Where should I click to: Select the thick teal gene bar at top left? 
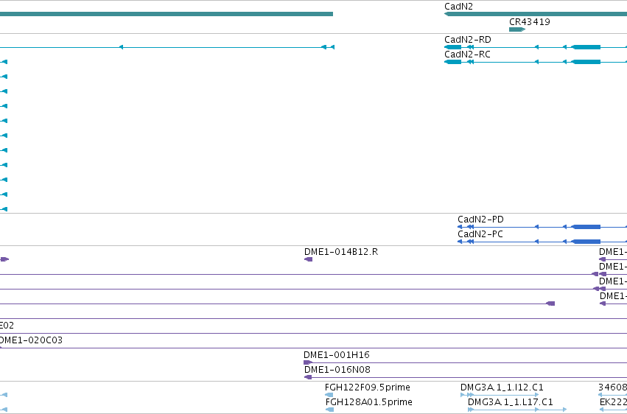167,14
